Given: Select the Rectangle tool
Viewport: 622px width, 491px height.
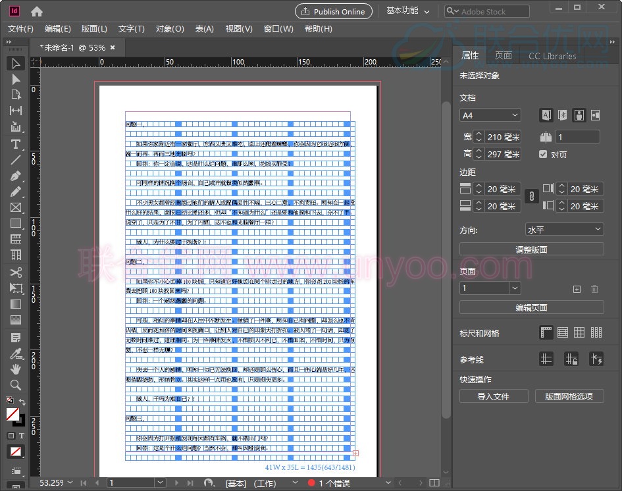Looking at the screenshot, I should point(16,223).
